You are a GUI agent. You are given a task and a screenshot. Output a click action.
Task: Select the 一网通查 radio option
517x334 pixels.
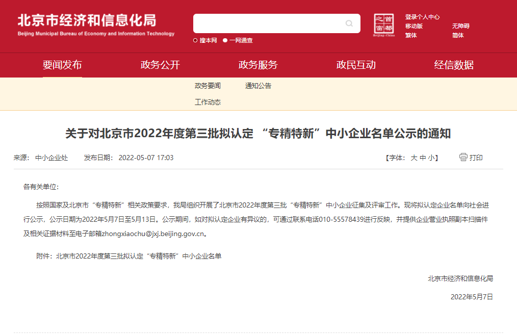[225, 41]
